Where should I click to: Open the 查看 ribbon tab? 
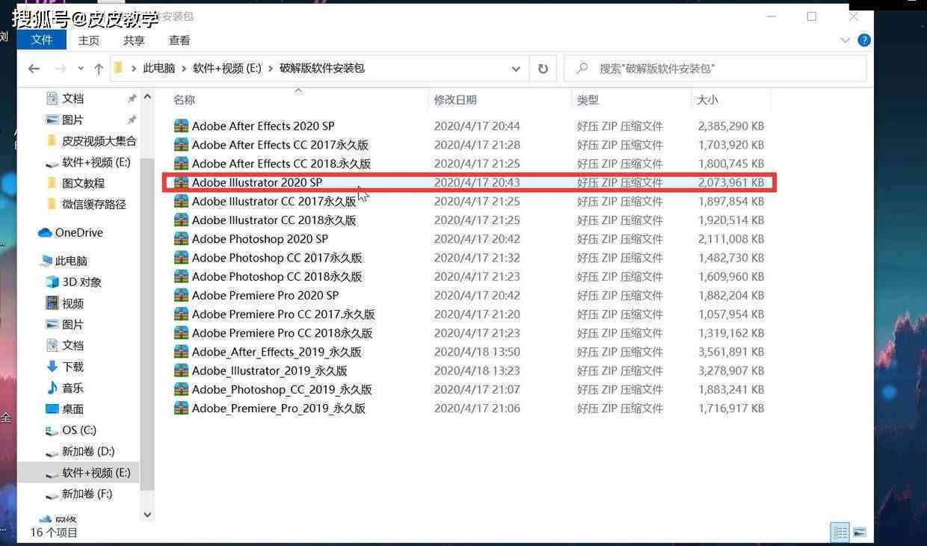pos(179,40)
